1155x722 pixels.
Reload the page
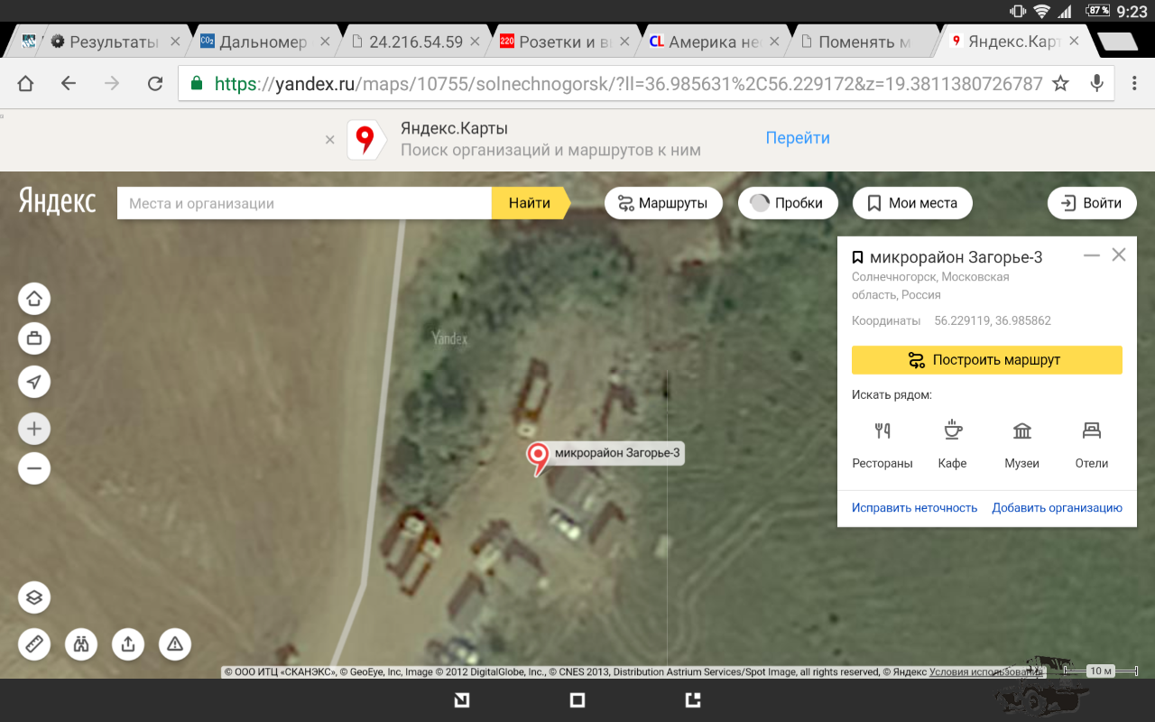155,84
